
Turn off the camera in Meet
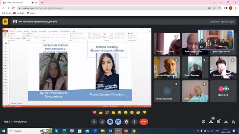point(102,122)
